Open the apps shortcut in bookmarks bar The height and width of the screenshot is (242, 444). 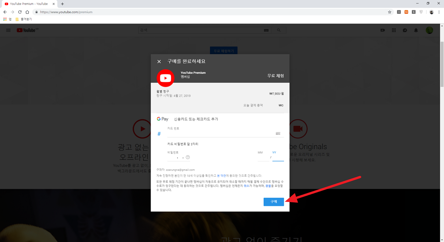click(x=7, y=19)
